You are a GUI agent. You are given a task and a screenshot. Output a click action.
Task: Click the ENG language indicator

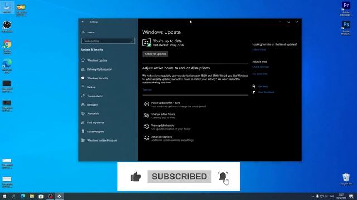332,196
